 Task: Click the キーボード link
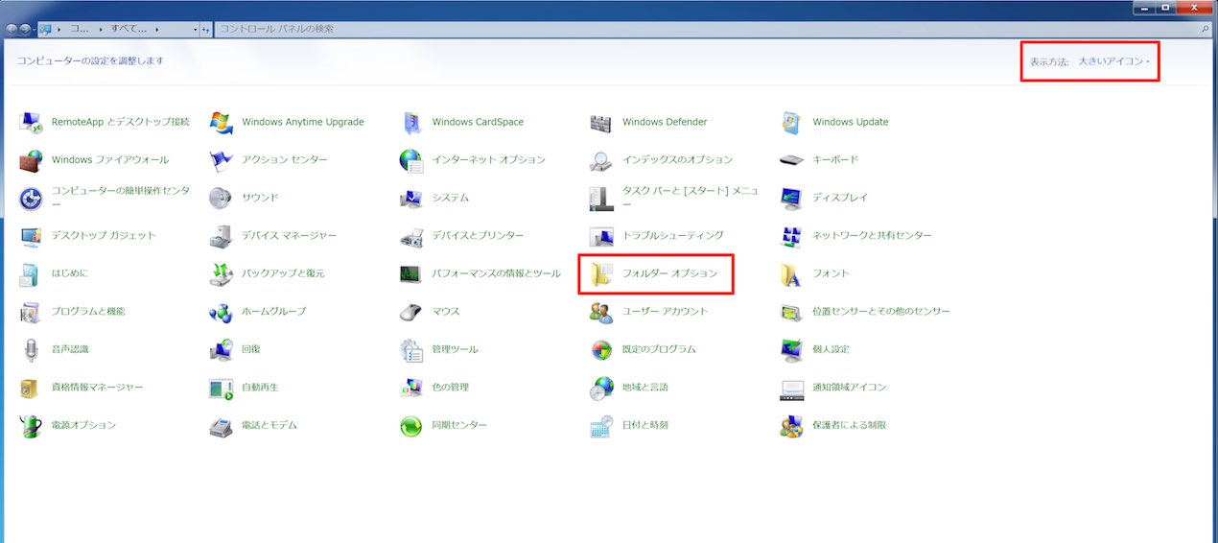click(835, 160)
